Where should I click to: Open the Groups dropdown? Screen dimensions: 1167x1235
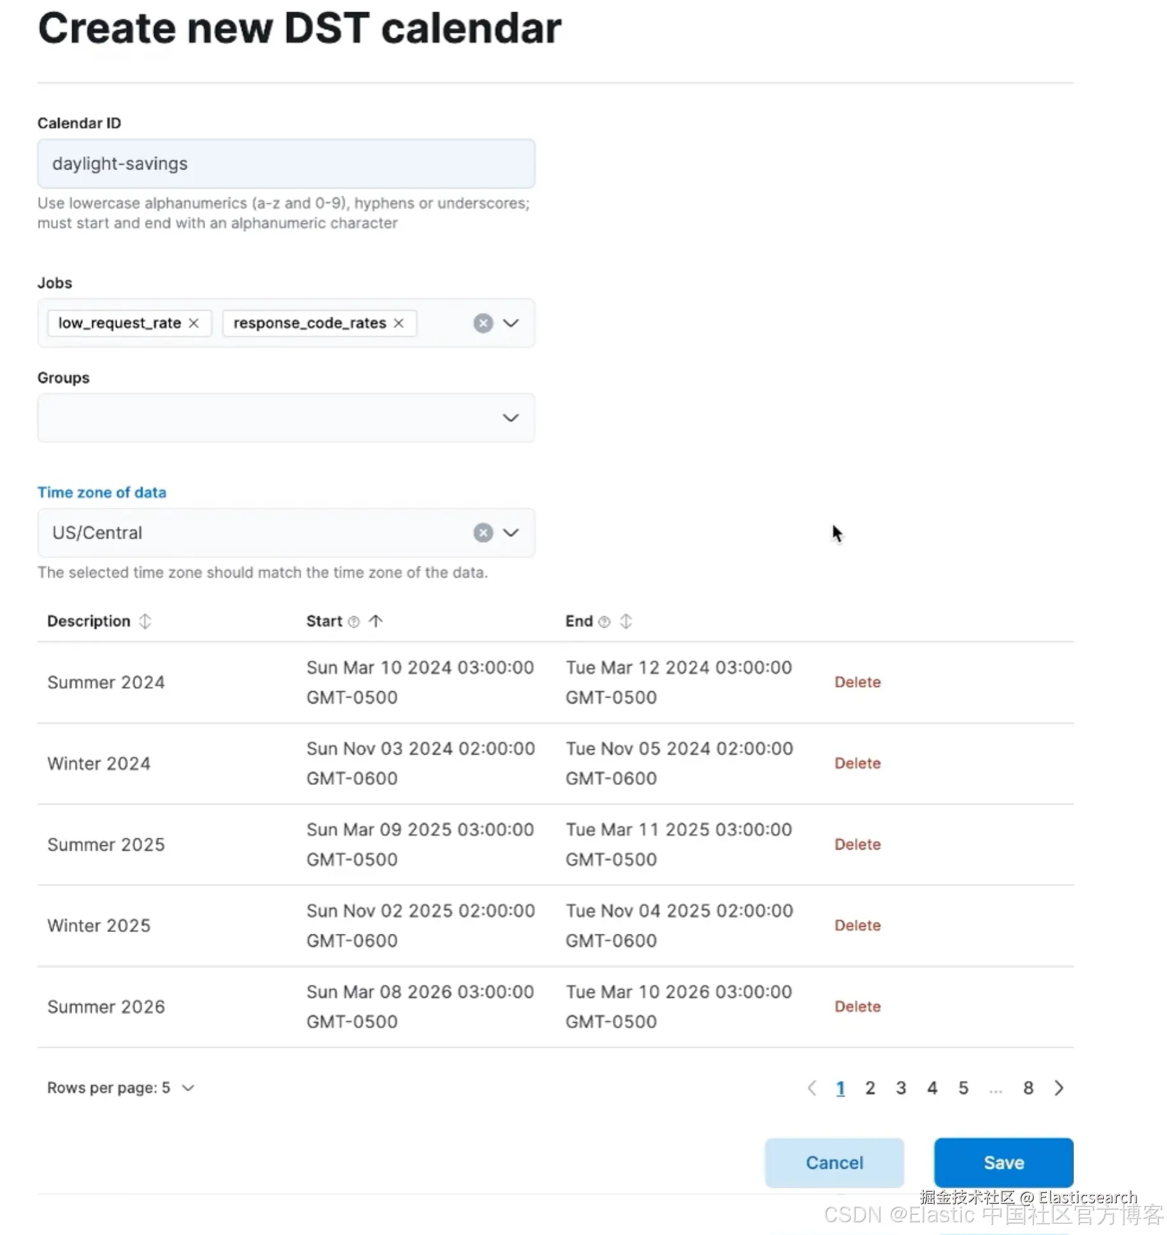(511, 418)
